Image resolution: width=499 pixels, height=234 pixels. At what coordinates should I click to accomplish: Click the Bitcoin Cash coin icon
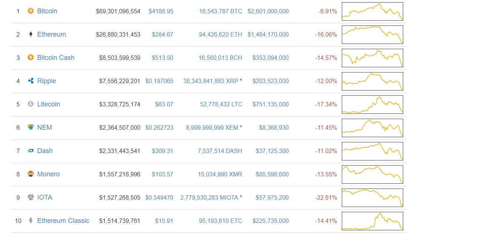[x=31, y=58]
